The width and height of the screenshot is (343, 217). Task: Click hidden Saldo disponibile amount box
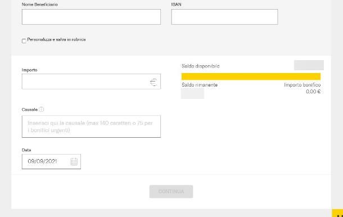point(309,65)
